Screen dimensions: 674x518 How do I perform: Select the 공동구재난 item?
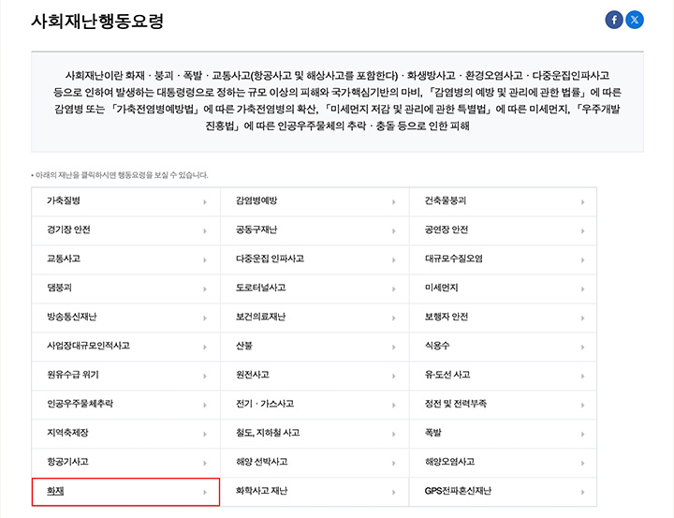coord(315,230)
